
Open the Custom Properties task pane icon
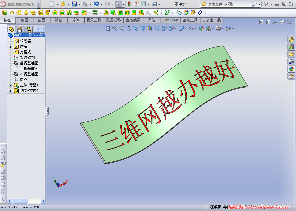(x=291, y=76)
